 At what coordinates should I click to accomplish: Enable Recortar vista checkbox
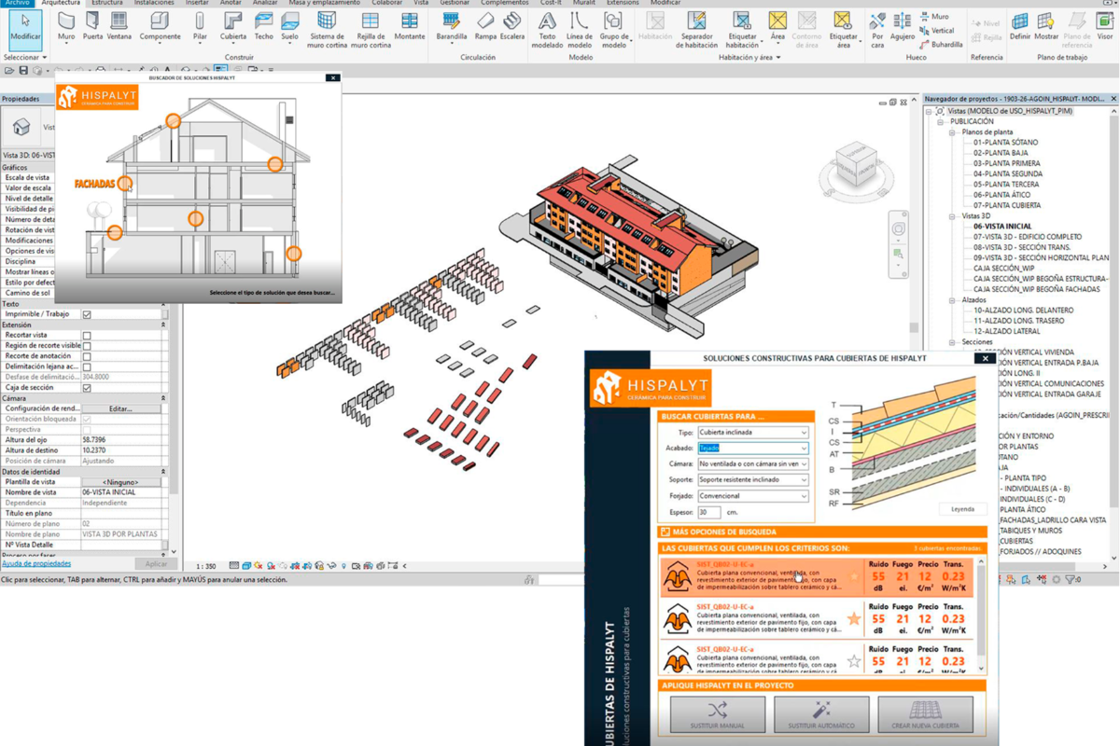click(x=87, y=335)
